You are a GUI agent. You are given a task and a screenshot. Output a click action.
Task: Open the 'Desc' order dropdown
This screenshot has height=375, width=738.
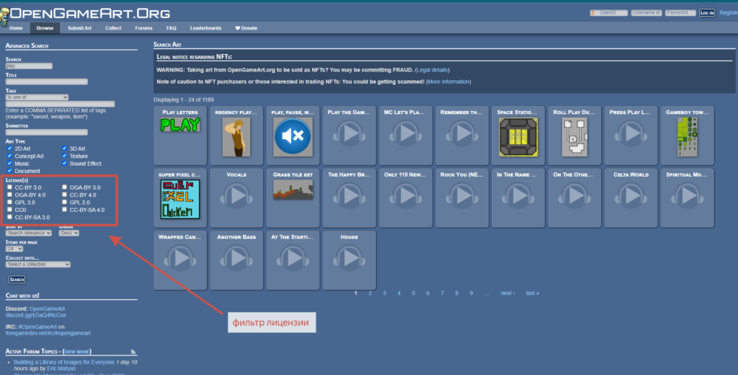[69, 233]
